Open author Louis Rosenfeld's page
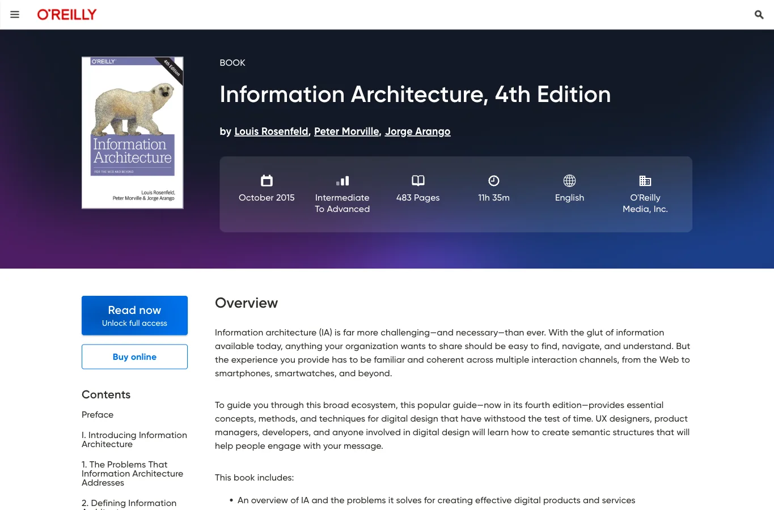This screenshot has height=510, width=774. pos(271,131)
